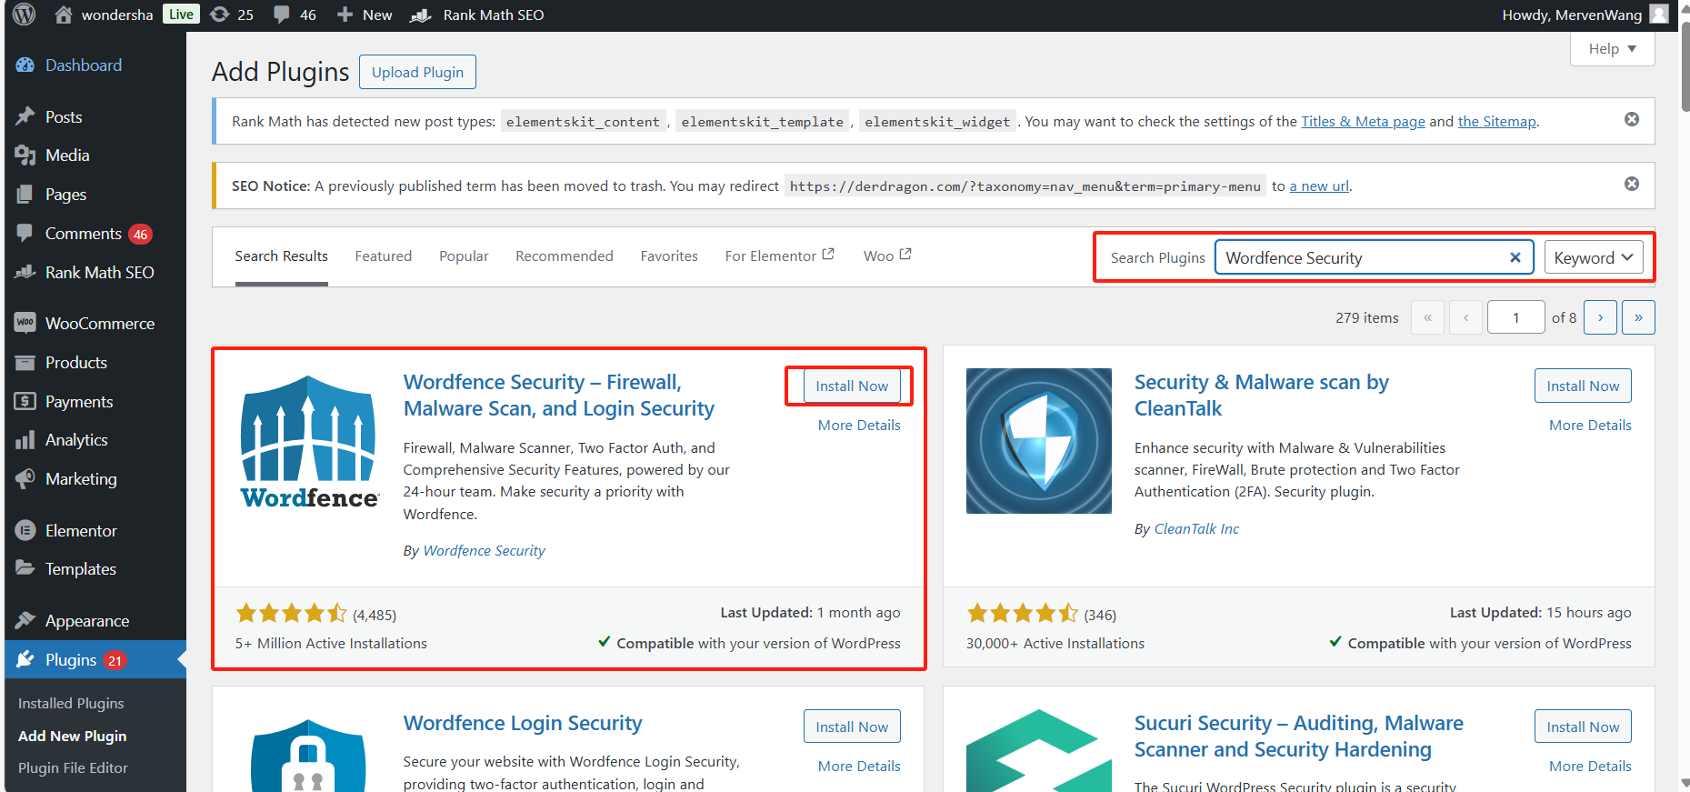
Task: Click the New plus icon in admin bar
Action: 345,15
